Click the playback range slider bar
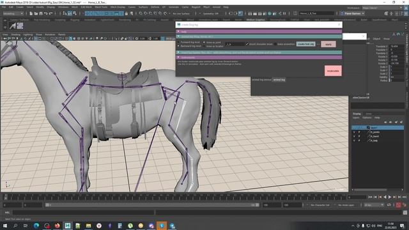Viewport: 409px width, 230px height. [x=152, y=205]
